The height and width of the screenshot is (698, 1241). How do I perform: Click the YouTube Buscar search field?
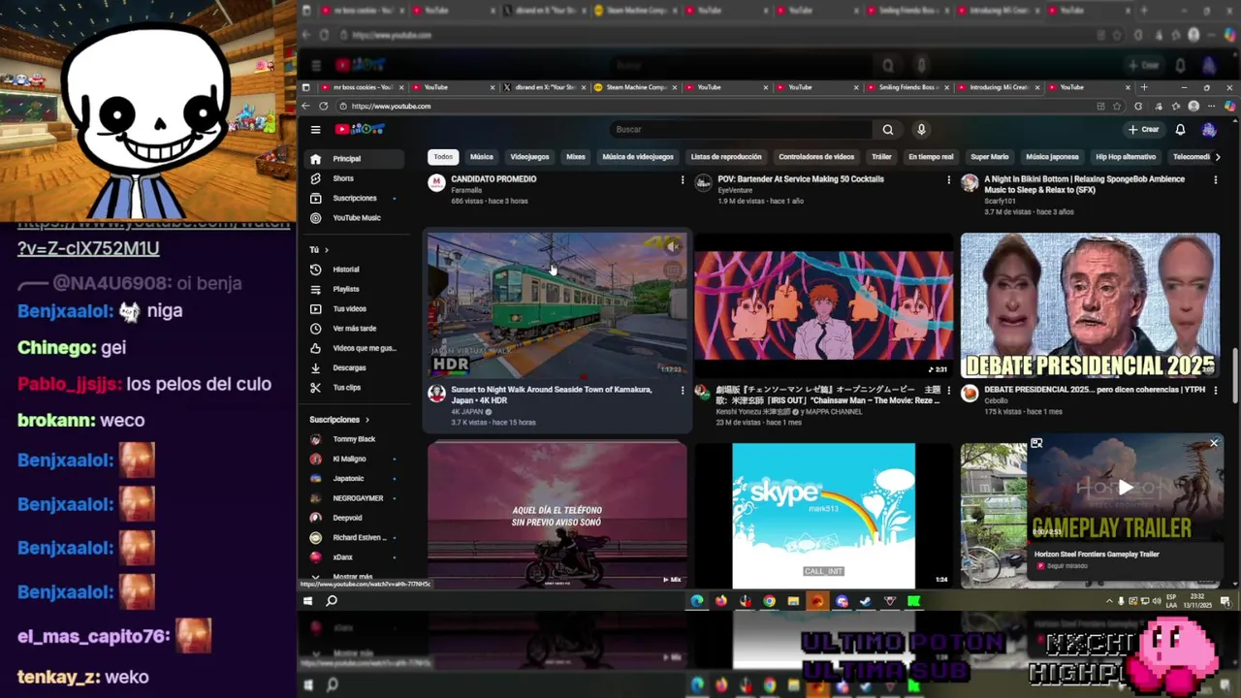pyautogui.click(x=742, y=129)
